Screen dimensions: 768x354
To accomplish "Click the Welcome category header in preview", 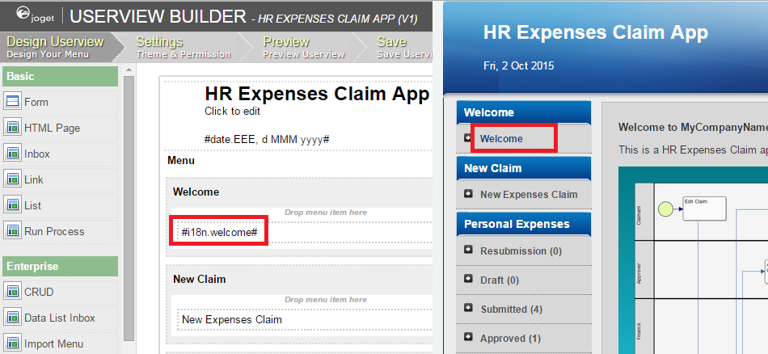I will pos(524,112).
